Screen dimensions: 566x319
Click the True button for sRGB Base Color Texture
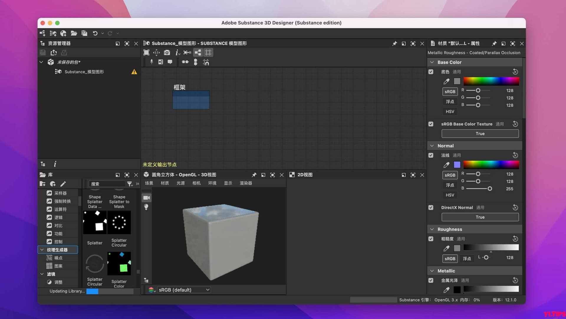(x=480, y=134)
